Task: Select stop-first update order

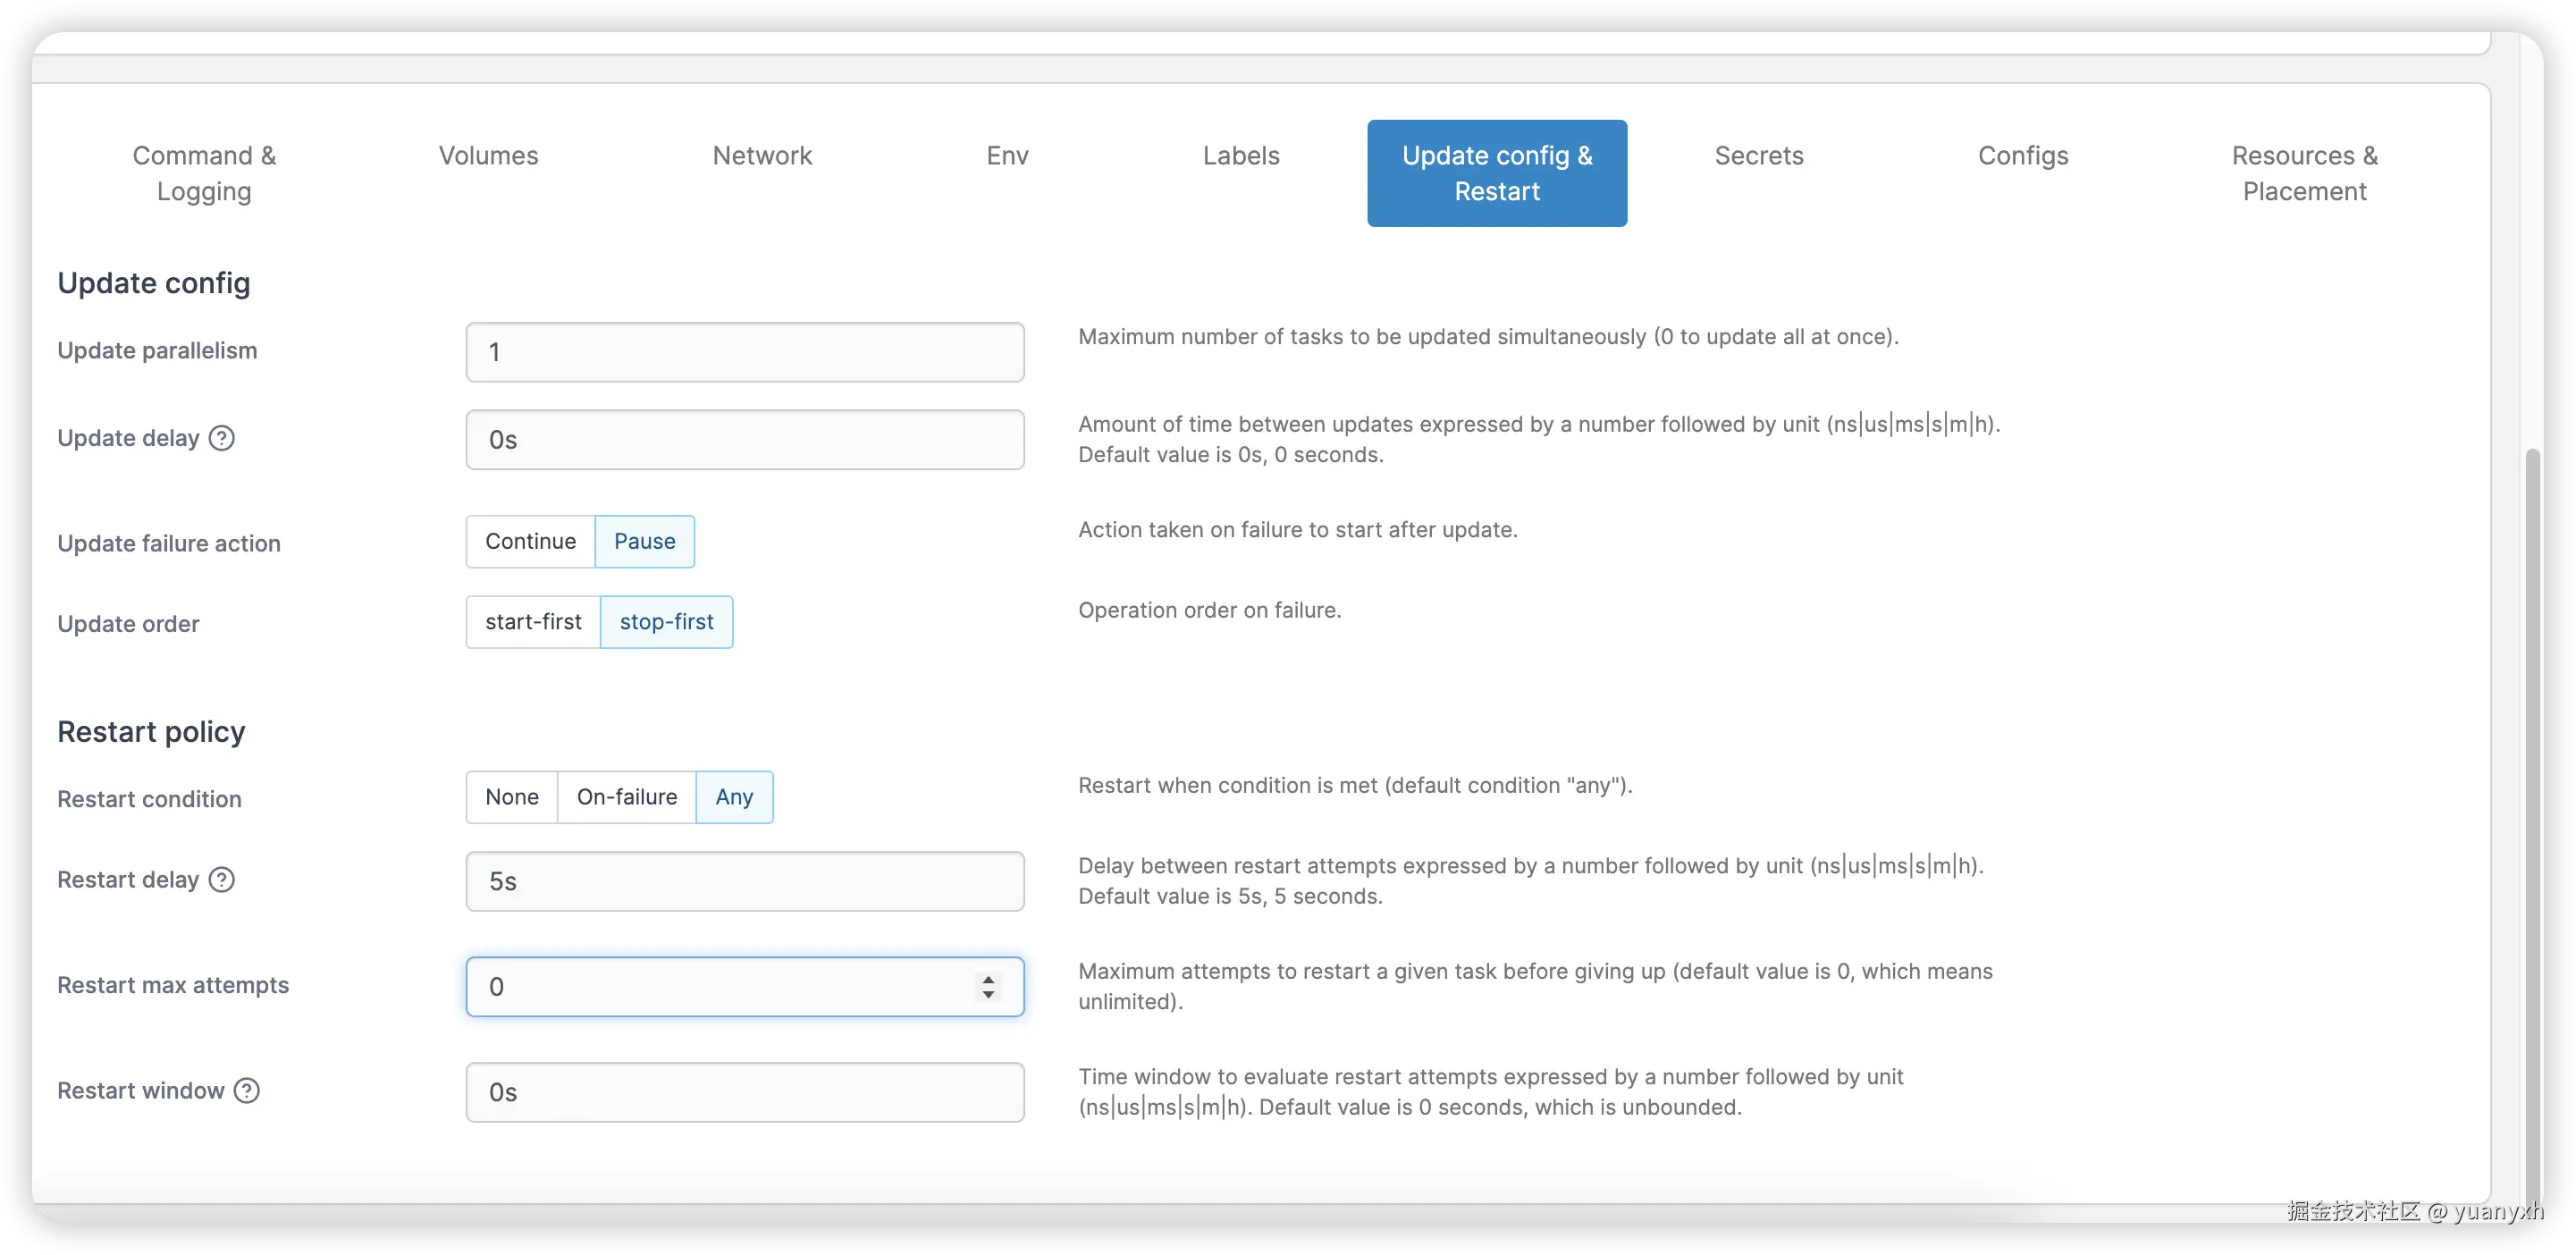Action: point(666,622)
